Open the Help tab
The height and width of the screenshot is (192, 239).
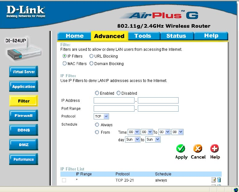211,36
